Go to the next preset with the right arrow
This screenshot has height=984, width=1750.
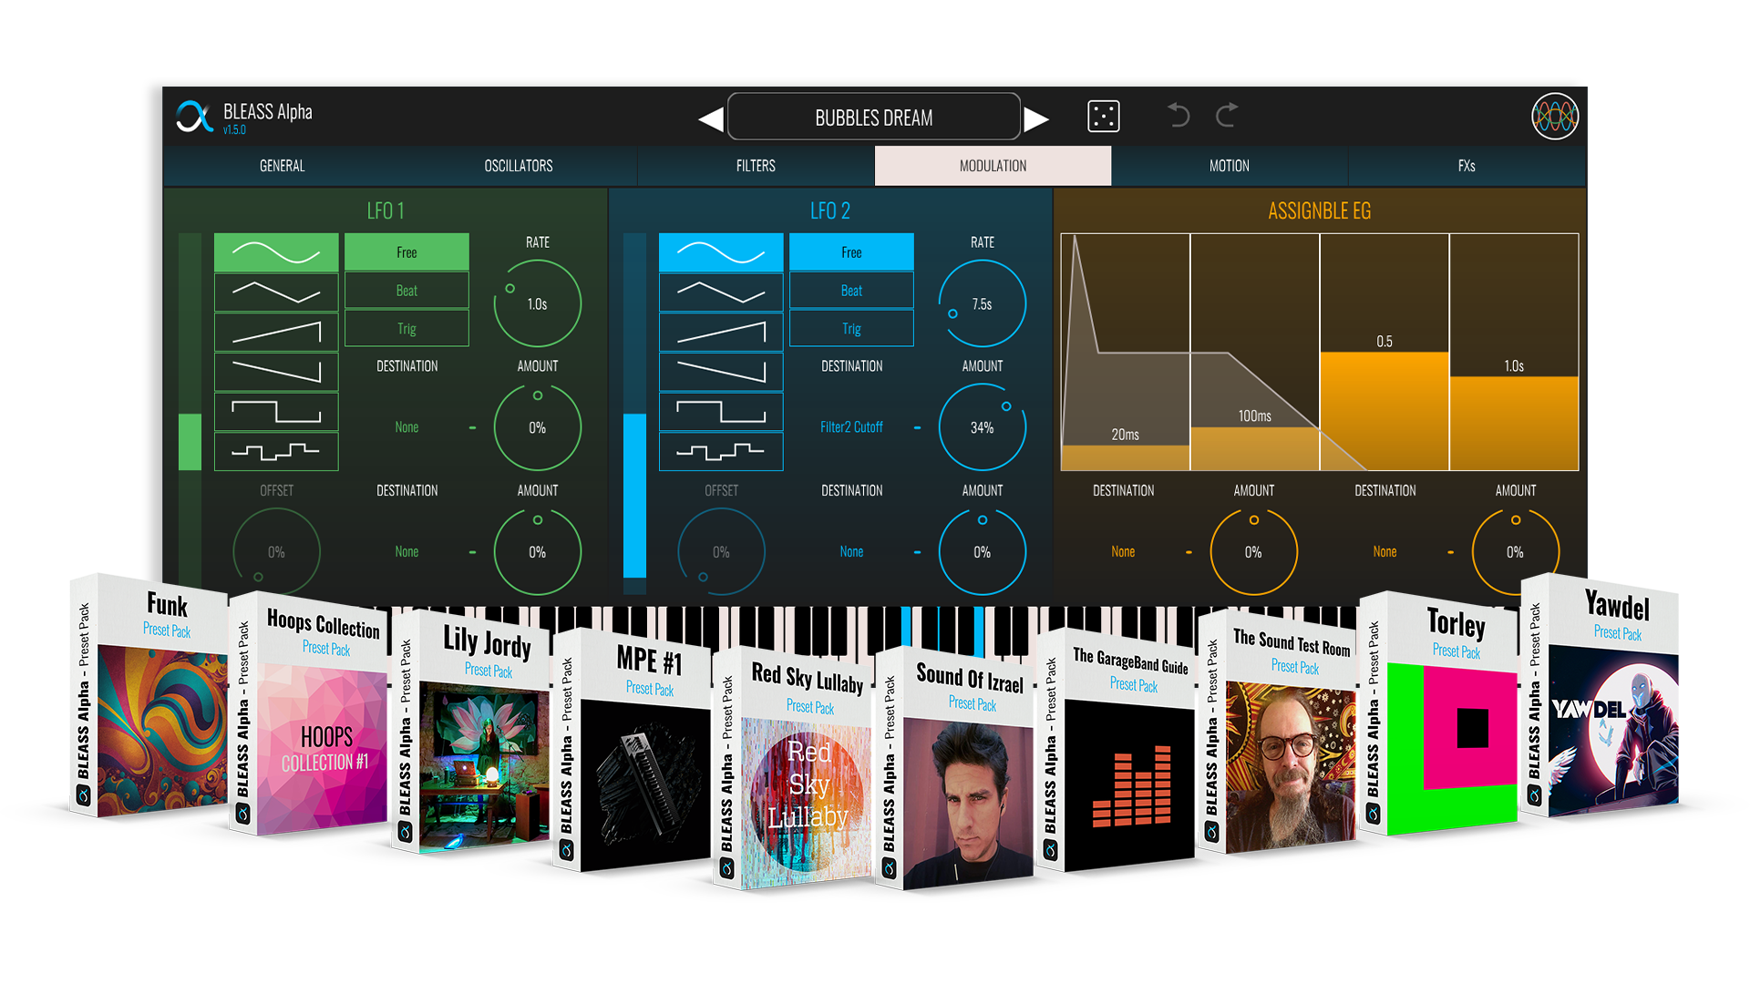[1036, 119]
